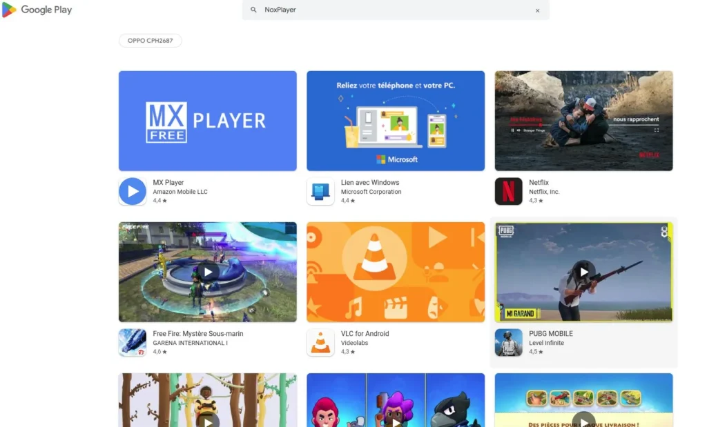Open the PUBG MOBILE title link
This screenshot has height=427, width=707.
tap(550, 334)
